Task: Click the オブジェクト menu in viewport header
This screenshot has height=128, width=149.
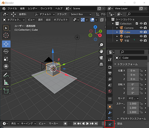Action: click(61, 20)
